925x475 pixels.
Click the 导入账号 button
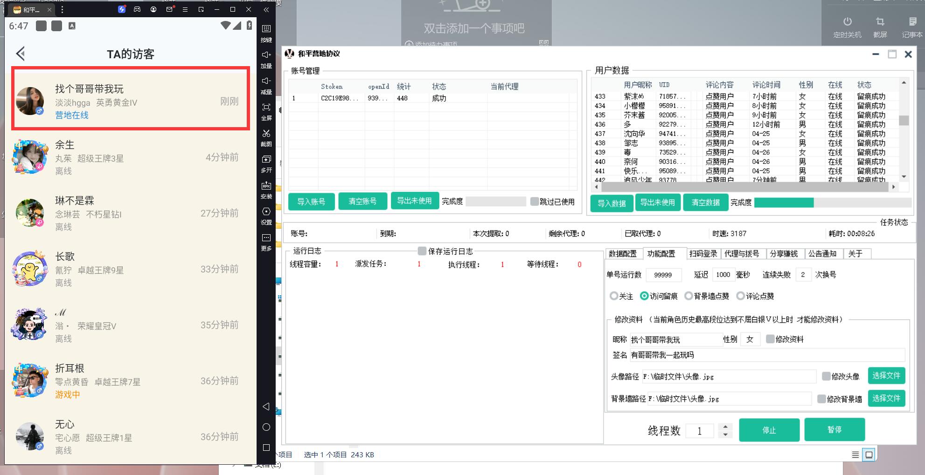click(x=311, y=202)
